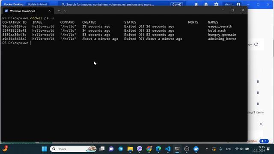
Task: Click created text 53 seconds ago
Action: pyautogui.click(x=96, y=35)
